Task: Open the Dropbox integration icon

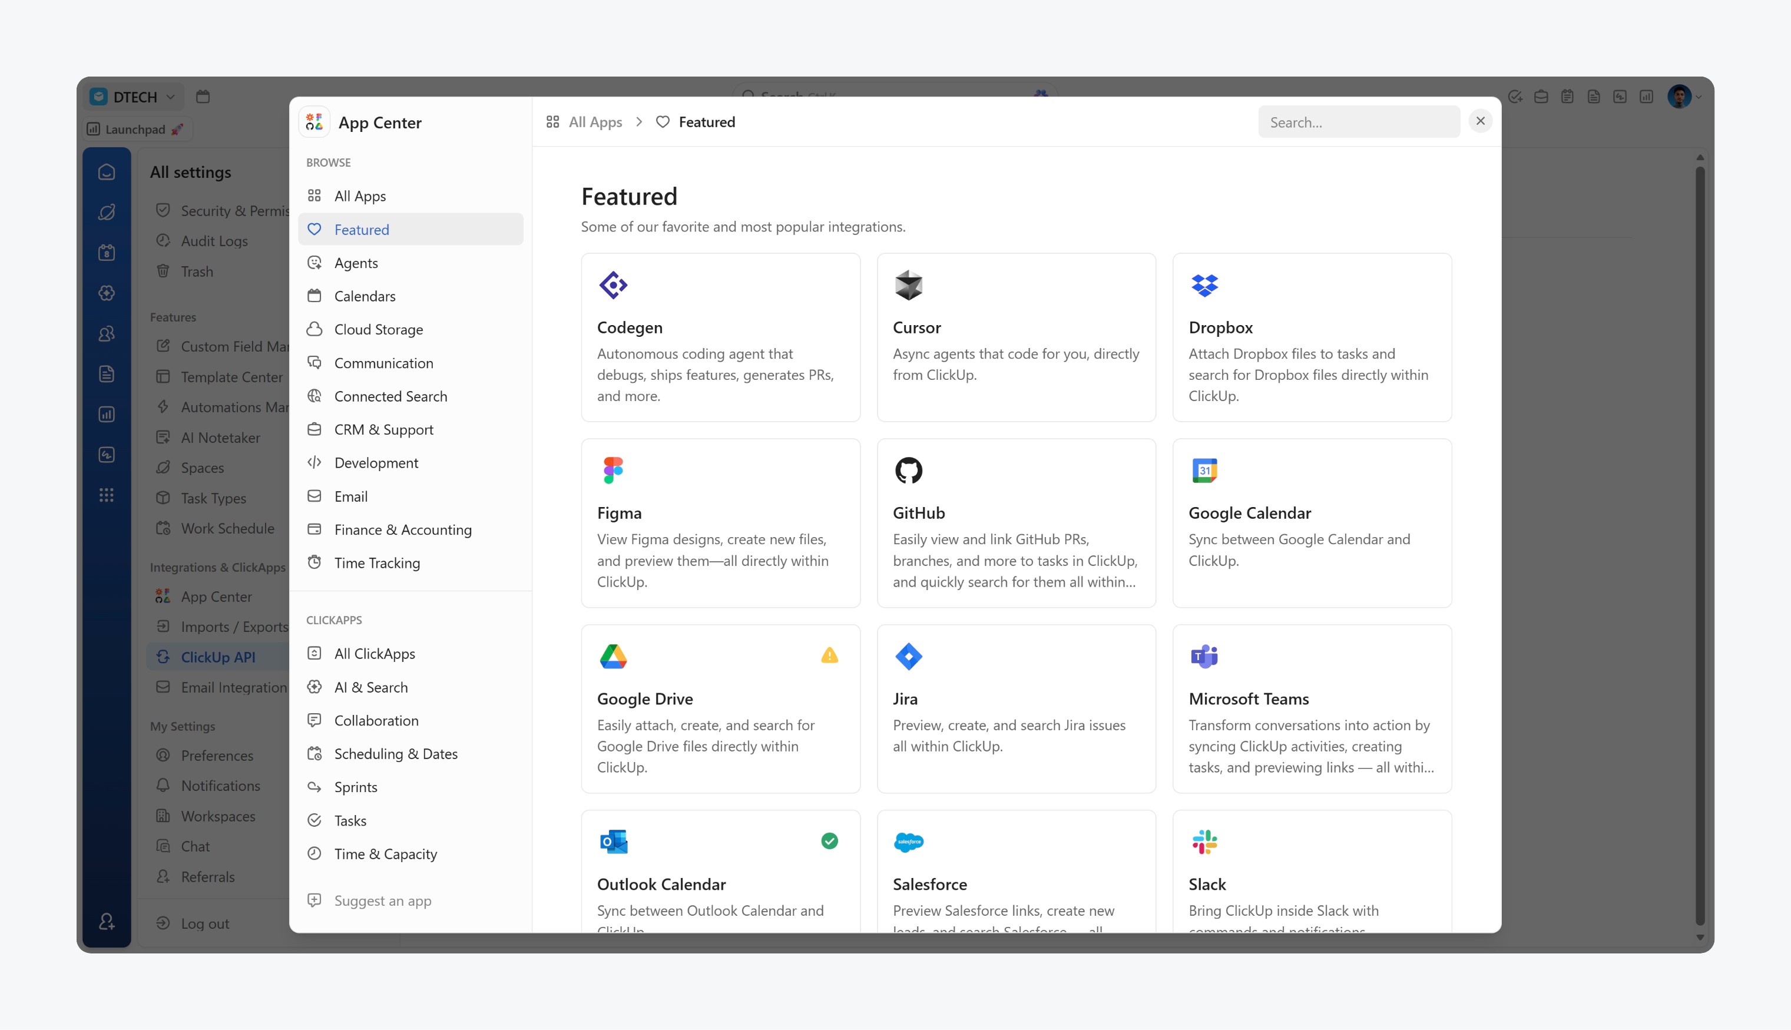Action: [x=1204, y=285]
